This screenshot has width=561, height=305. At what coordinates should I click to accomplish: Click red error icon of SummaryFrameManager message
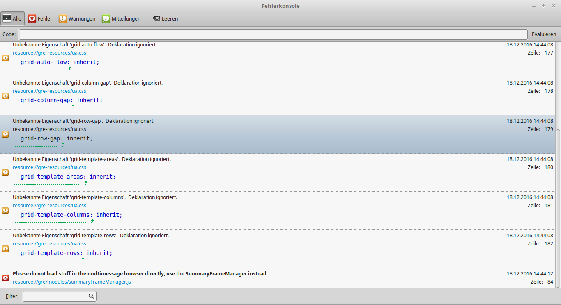[5, 278]
